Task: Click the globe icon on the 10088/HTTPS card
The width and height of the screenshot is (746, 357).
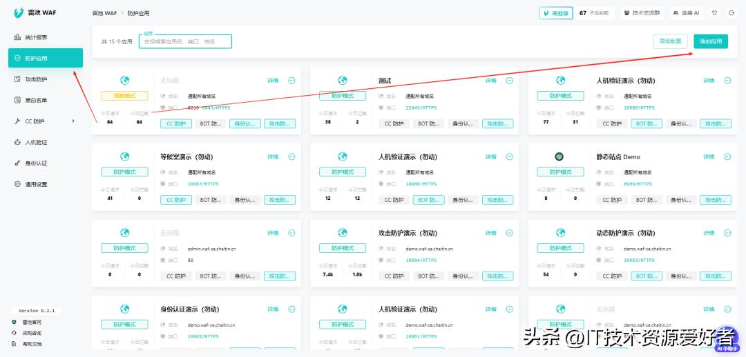Action: 560,80
